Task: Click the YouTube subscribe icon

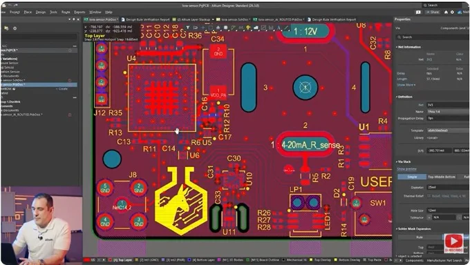Action: (x=454, y=242)
